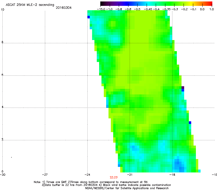Click the NOAA/NESDIS credit line
The image size is (217, 190).
tap(127, 188)
